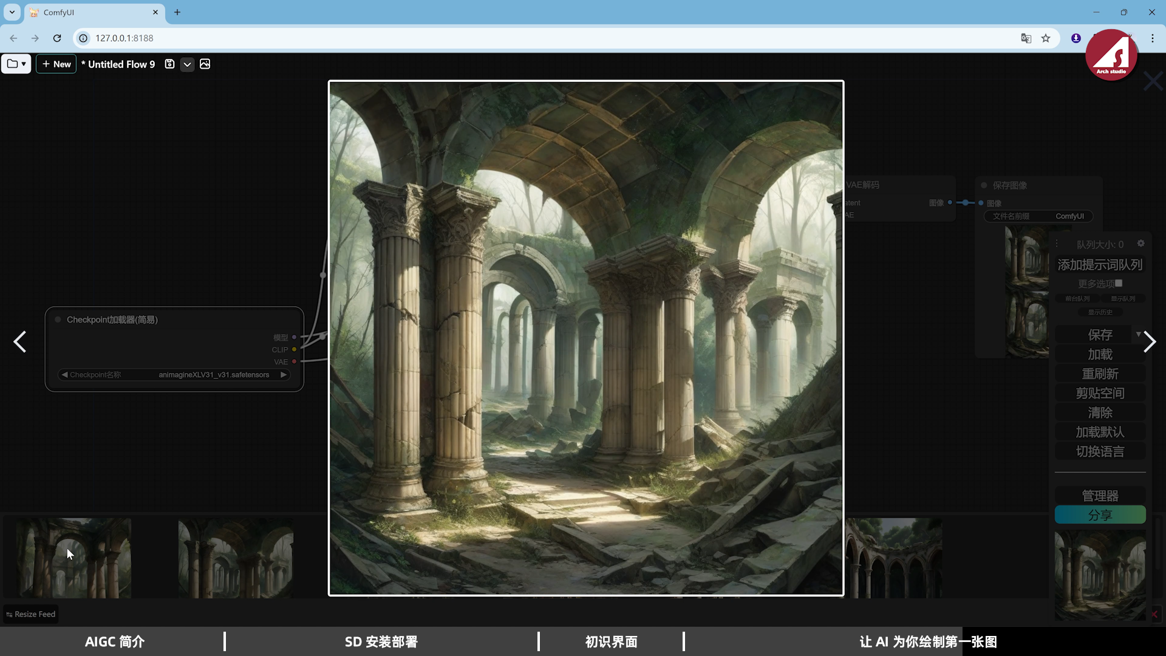The image size is (1166, 656).
Task: Save the Untitled Flow 9 workflow icon
Action: (x=169, y=64)
